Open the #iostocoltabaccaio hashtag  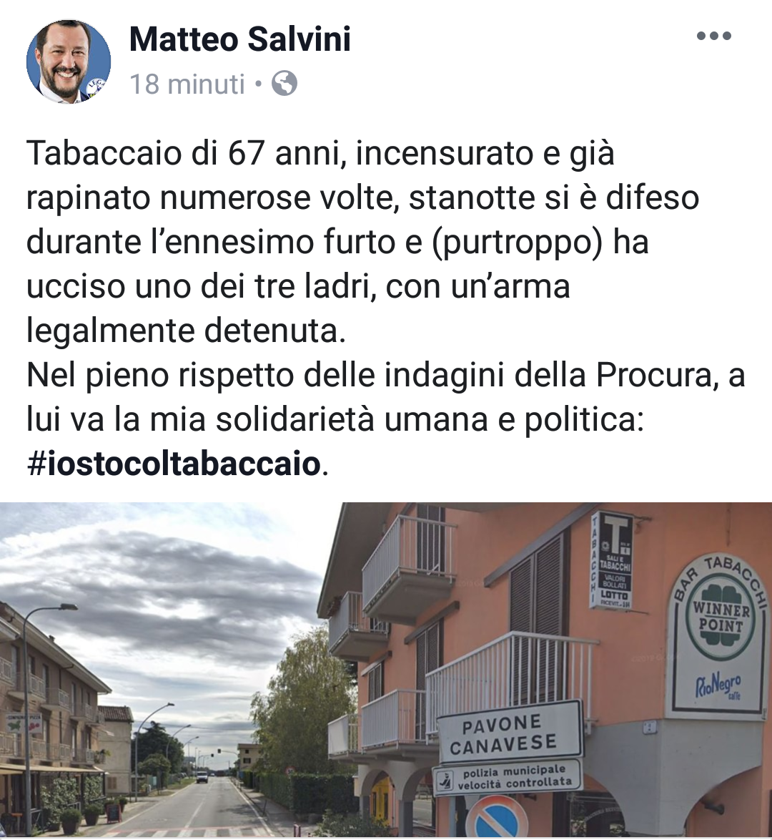tap(174, 463)
